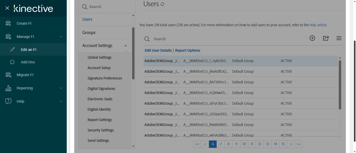Expand the Help menu chevron
Image resolution: width=356 pixels, height=153 pixels.
[x=61, y=101]
